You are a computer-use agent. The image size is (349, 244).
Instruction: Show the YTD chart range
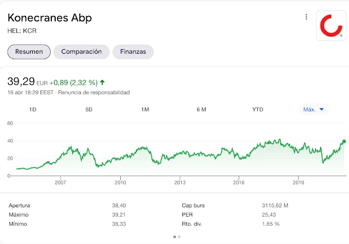(x=258, y=109)
